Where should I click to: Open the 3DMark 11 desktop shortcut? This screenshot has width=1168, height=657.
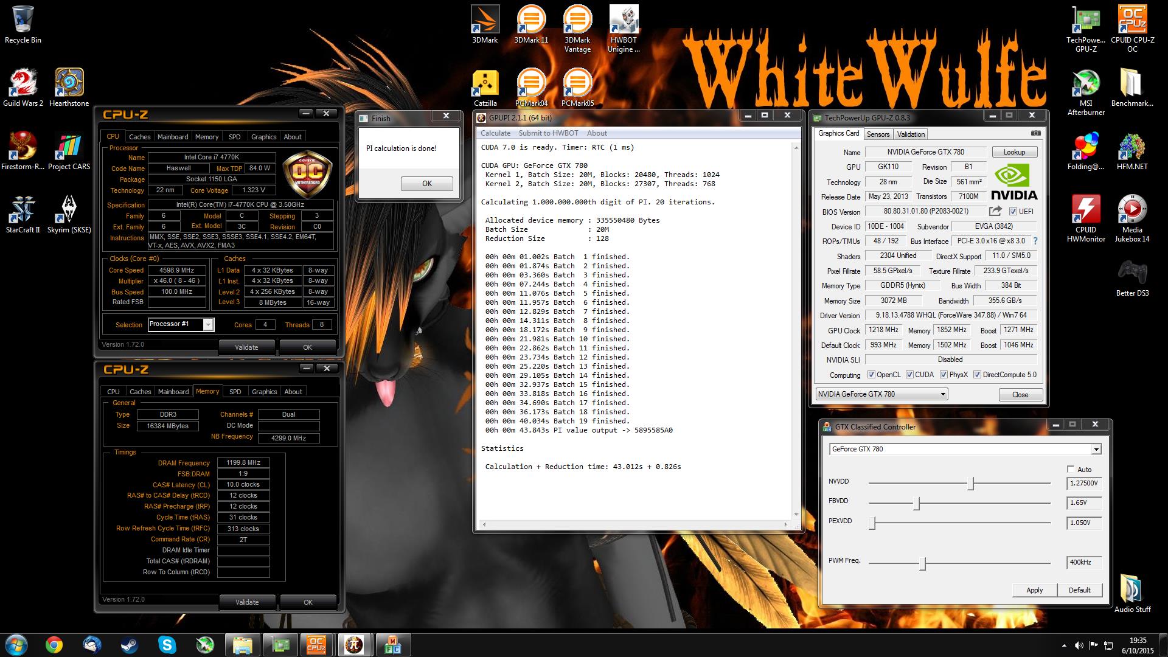[531, 24]
